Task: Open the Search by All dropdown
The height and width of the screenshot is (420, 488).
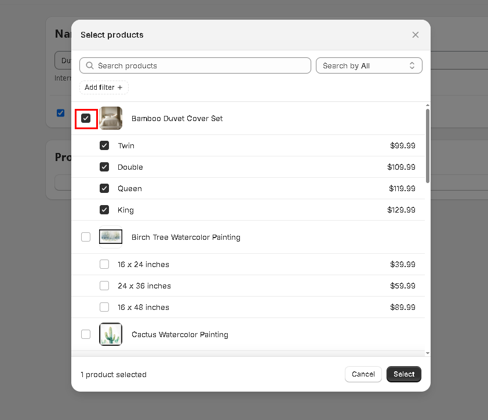Action: (x=369, y=65)
